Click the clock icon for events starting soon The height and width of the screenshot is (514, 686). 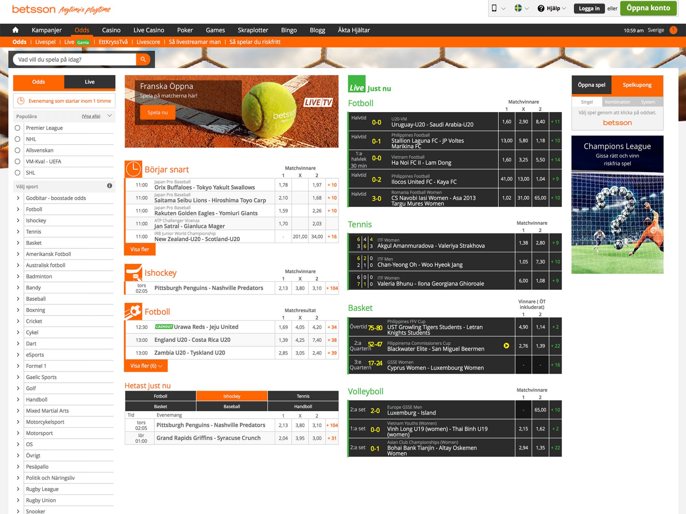(21, 101)
